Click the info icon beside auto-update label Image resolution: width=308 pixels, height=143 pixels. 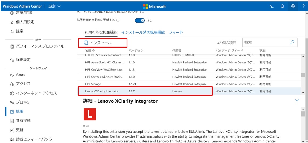(118, 20)
